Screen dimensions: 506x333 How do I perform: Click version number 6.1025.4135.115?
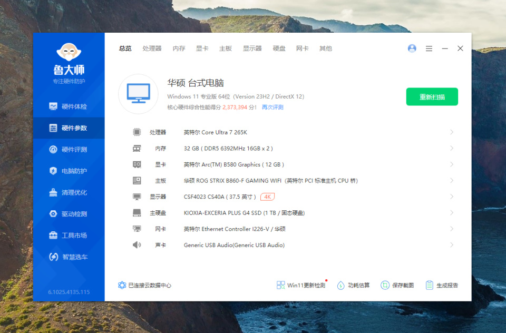69,292
